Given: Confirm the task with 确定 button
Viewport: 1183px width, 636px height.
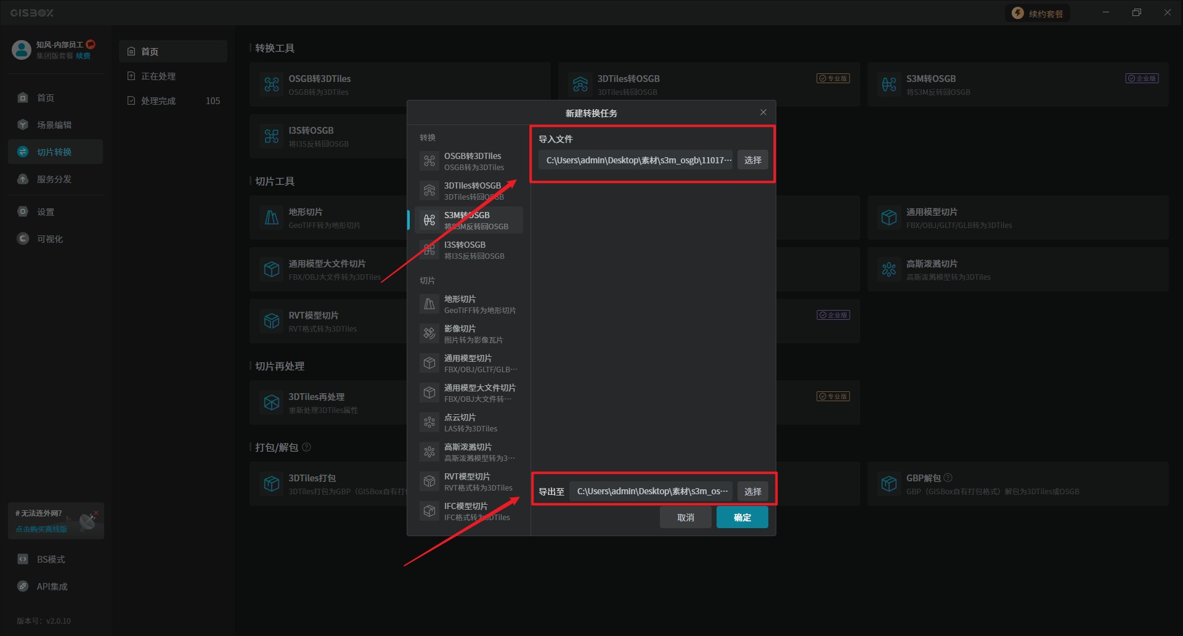Looking at the screenshot, I should coord(742,518).
